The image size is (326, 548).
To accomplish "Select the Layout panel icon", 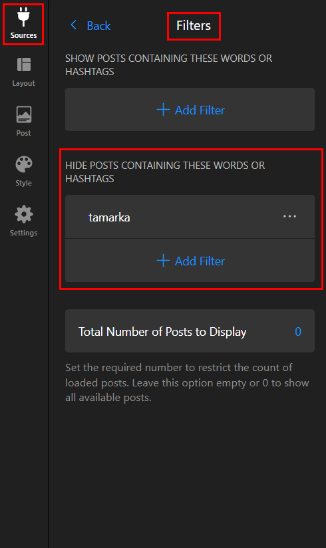I will point(24,65).
